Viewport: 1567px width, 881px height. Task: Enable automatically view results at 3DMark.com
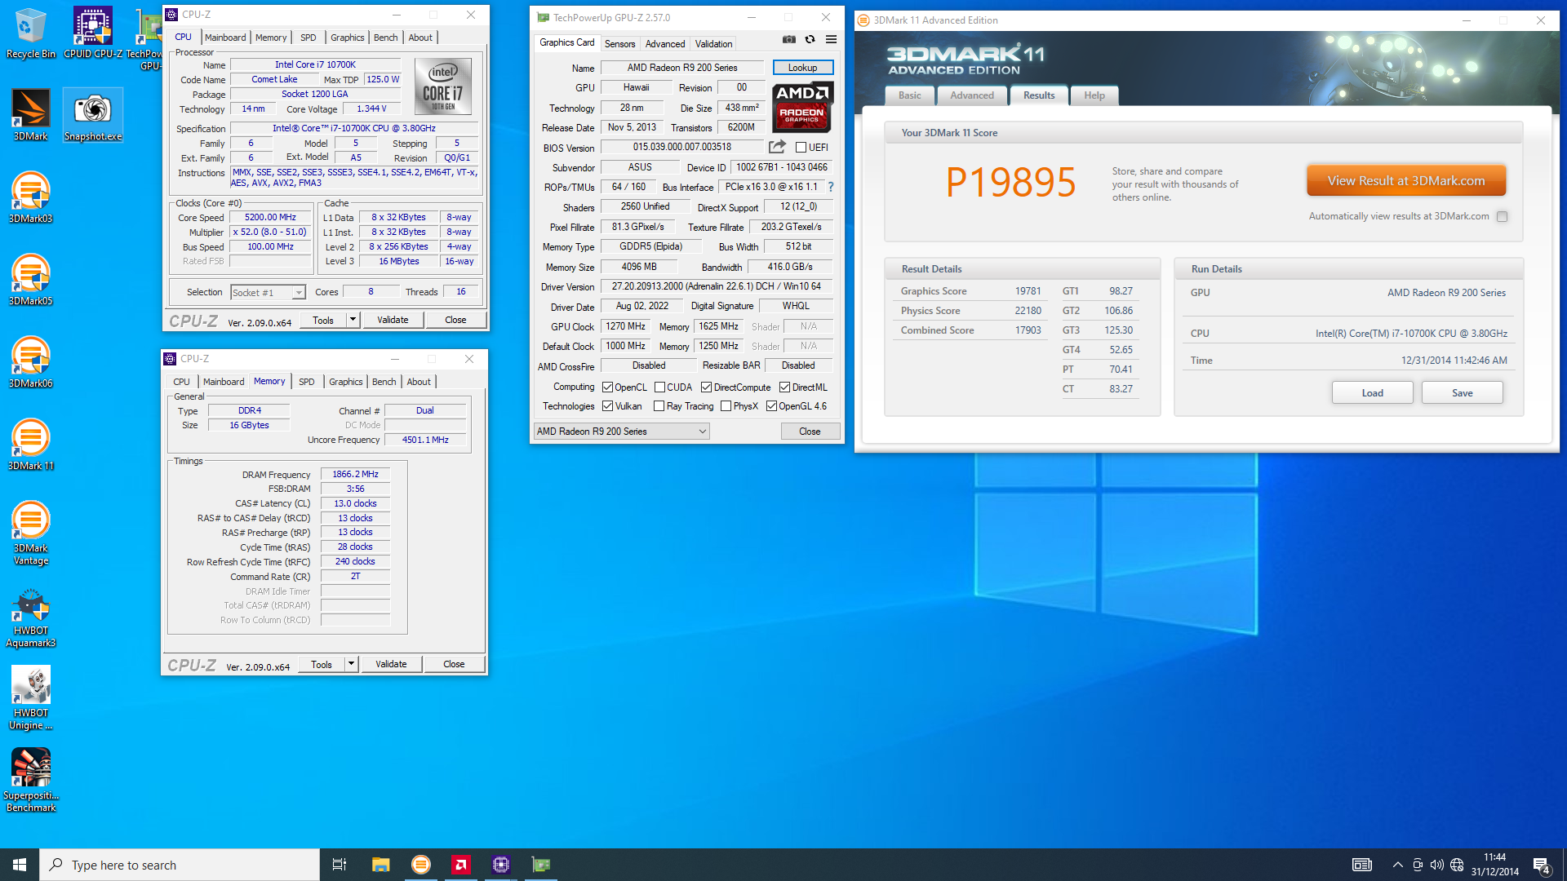[x=1502, y=217]
